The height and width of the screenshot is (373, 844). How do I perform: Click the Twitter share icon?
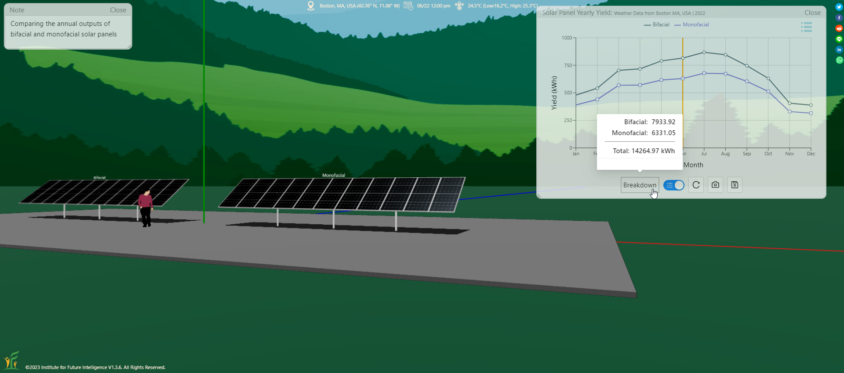(x=839, y=7)
